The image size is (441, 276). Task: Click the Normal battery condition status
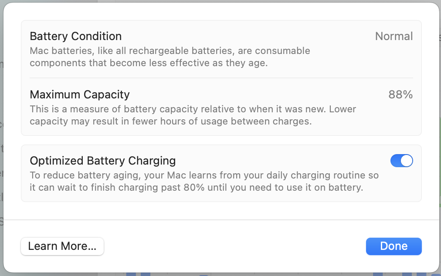[x=394, y=36]
